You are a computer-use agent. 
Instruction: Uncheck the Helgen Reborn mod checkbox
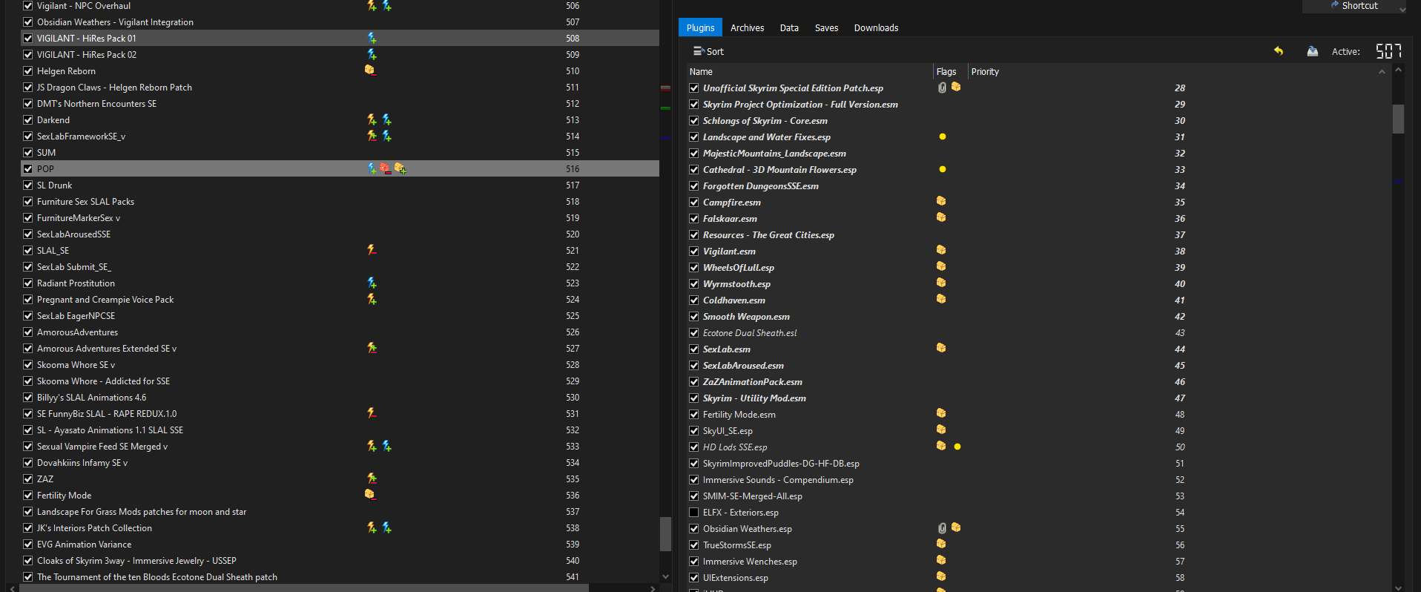coord(27,71)
